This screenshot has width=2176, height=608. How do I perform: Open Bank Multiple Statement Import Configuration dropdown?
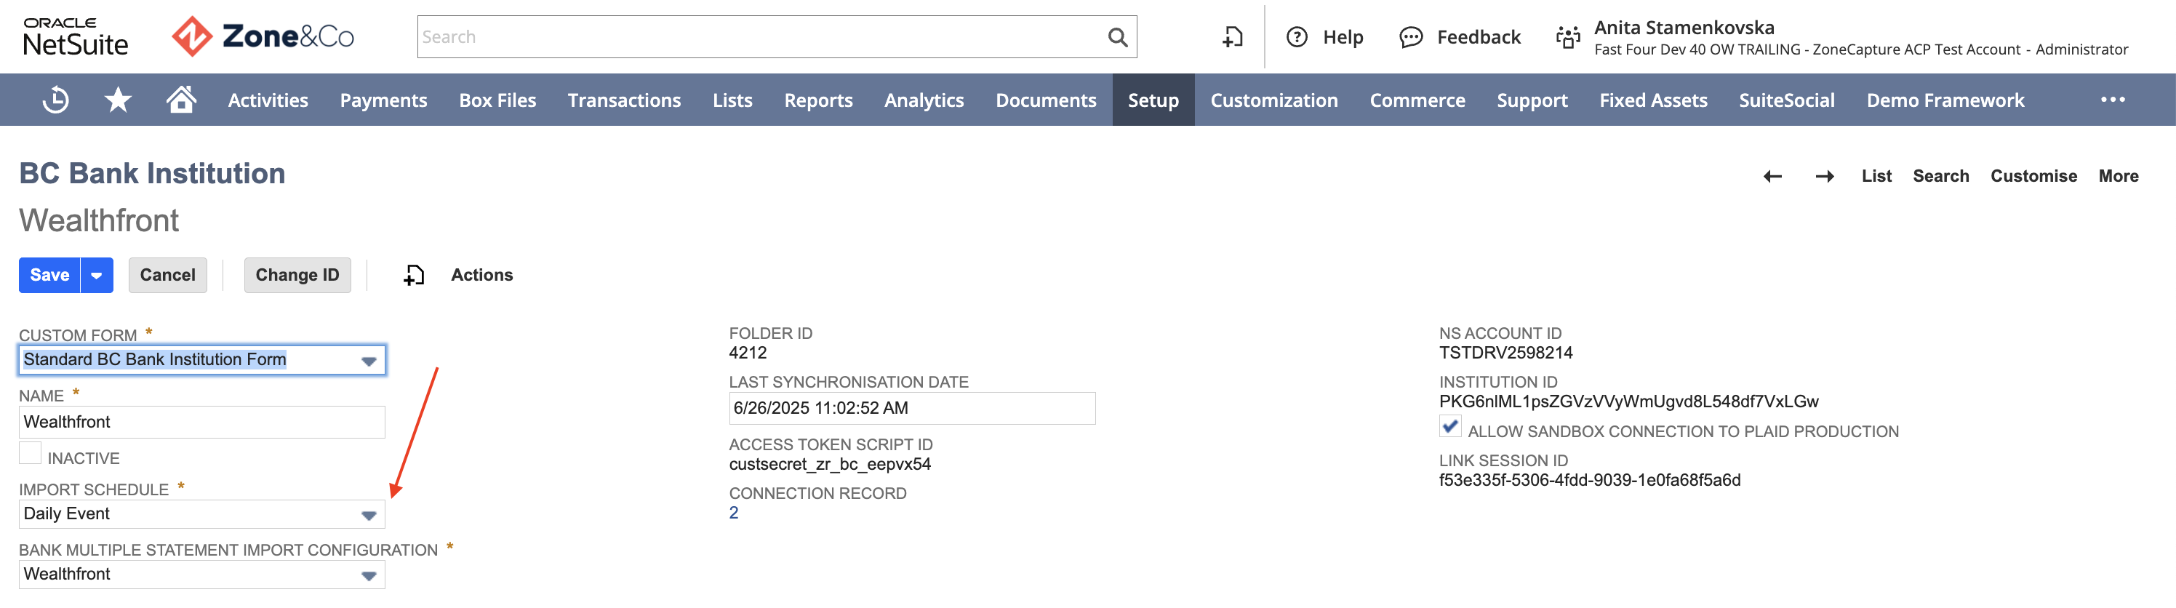coord(202,575)
